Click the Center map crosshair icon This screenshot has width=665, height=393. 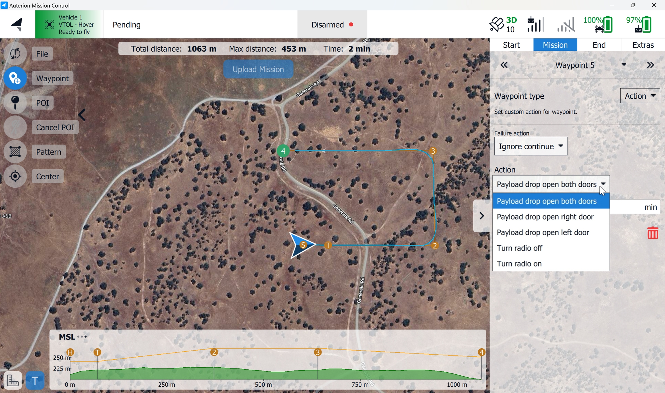point(15,176)
